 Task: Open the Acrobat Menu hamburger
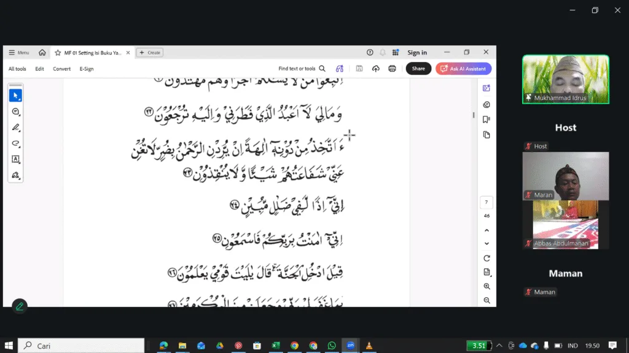pos(18,53)
